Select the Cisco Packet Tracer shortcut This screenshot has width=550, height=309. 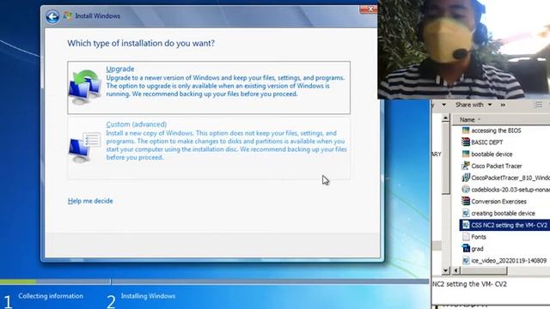click(x=496, y=166)
